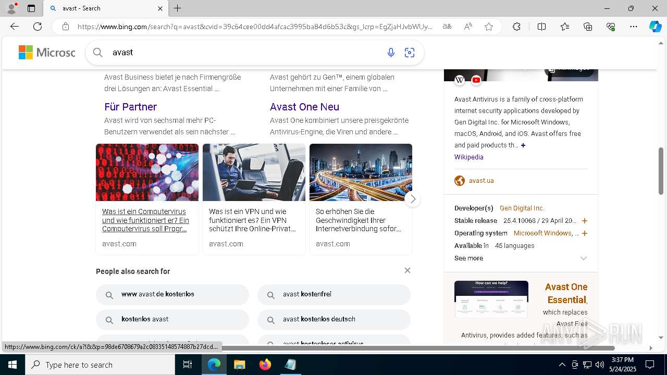Add page to favorites star icon
Screen dimensions: 667x375
click(x=489, y=27)
